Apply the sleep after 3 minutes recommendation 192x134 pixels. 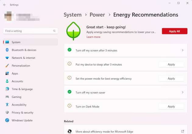point(171,64)
